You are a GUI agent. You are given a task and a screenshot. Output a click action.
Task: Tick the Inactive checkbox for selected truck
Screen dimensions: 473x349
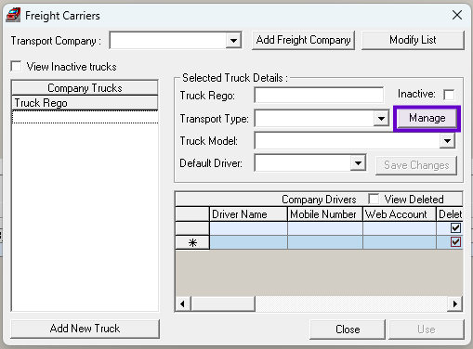pyautogui.click(x=449, y=95)
